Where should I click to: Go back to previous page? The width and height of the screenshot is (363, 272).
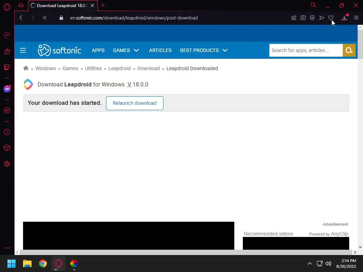coord(21,18)
